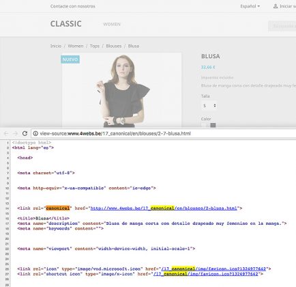
Task: Click the site info icon in address bar
Action: (35, 133)
